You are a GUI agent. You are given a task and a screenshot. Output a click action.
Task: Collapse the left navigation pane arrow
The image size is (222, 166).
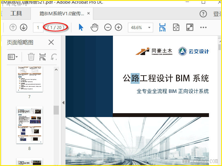point(63,103)
